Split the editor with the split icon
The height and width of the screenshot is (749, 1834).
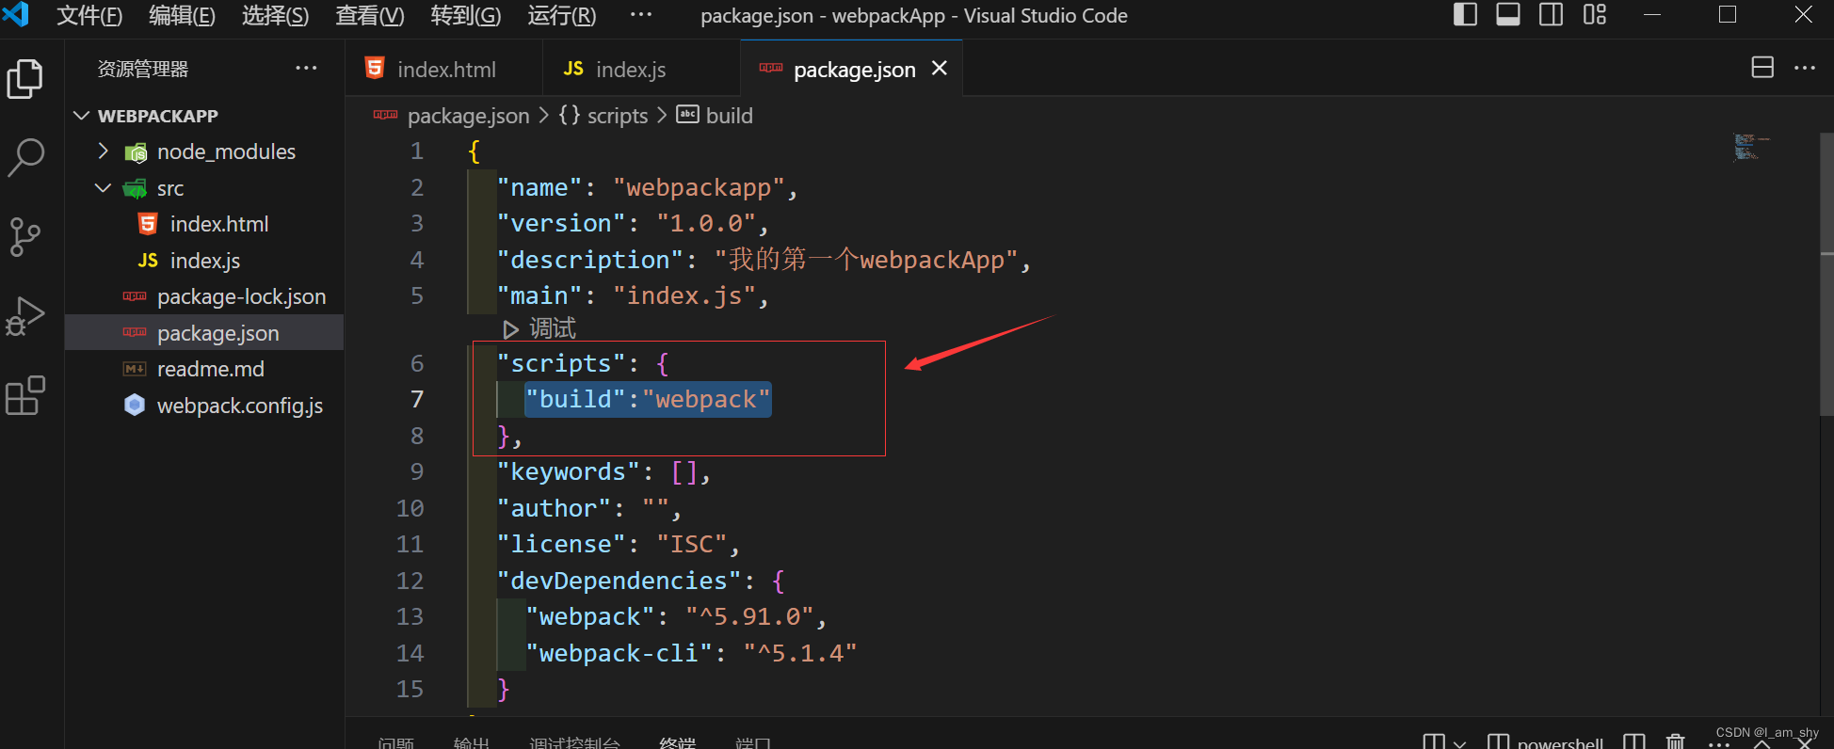click(1762, 68)
